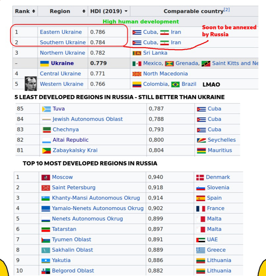The image size is (266, 276).
Task: Click portrait photo beside Western Ukraine
Action: point(31,84)
